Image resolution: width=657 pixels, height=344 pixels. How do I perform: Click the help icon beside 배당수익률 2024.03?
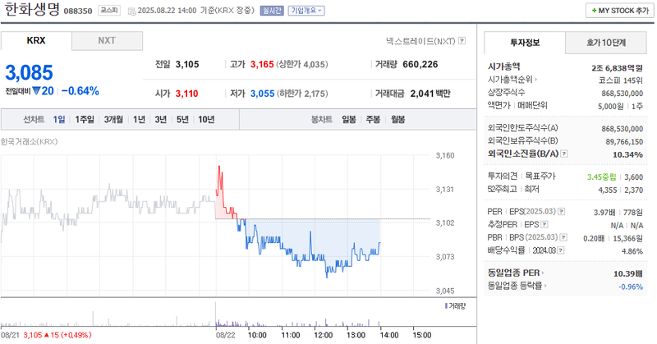pyautogui.click(x=561, y=250)
